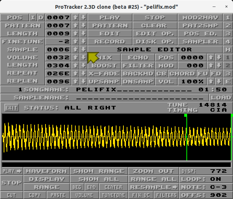Select next SAMPLE with up arrow
Screen dimensions: 233x199
pyautogui.click(x=75, y=49)
